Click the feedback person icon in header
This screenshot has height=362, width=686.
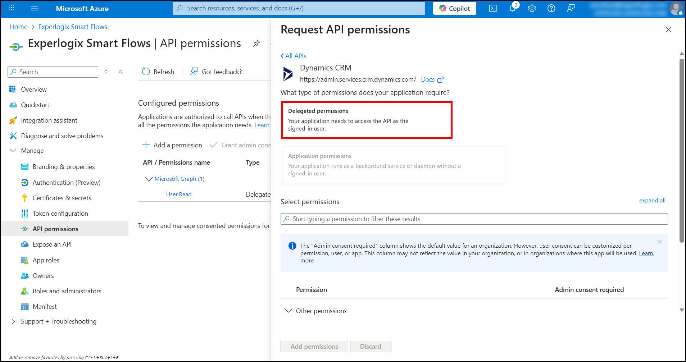click(571, 8)
